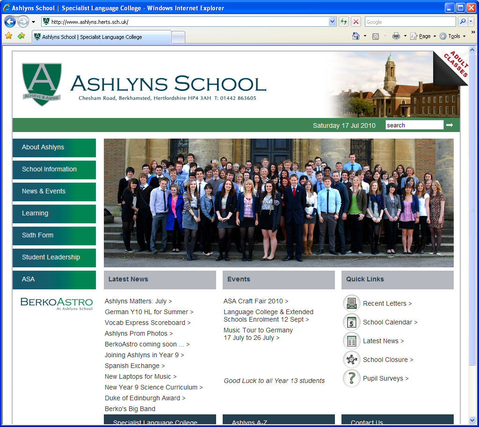Open Spanish Exchange link
This screenshot has height=427, width=479.
(x=135, y=366)
